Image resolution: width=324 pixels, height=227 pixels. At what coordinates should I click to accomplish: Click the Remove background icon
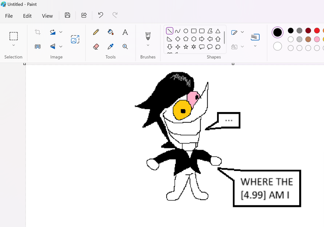[37, 47]
